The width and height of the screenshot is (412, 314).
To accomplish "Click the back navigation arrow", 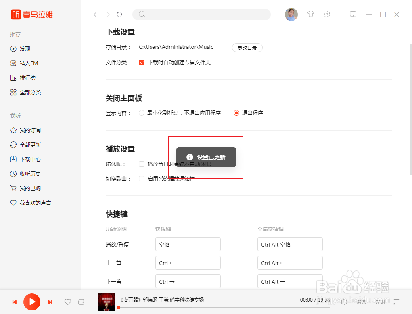I will (95, 14).
